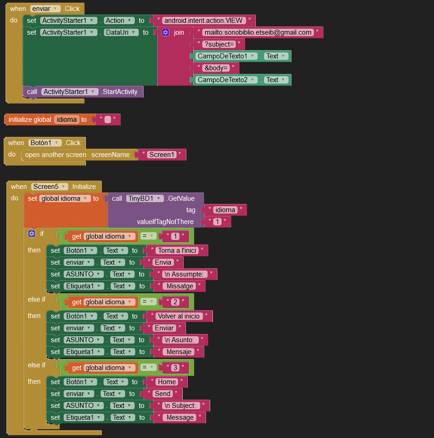Select the "open another screen" block
This screenshot has height=438, width=434.
55,155
